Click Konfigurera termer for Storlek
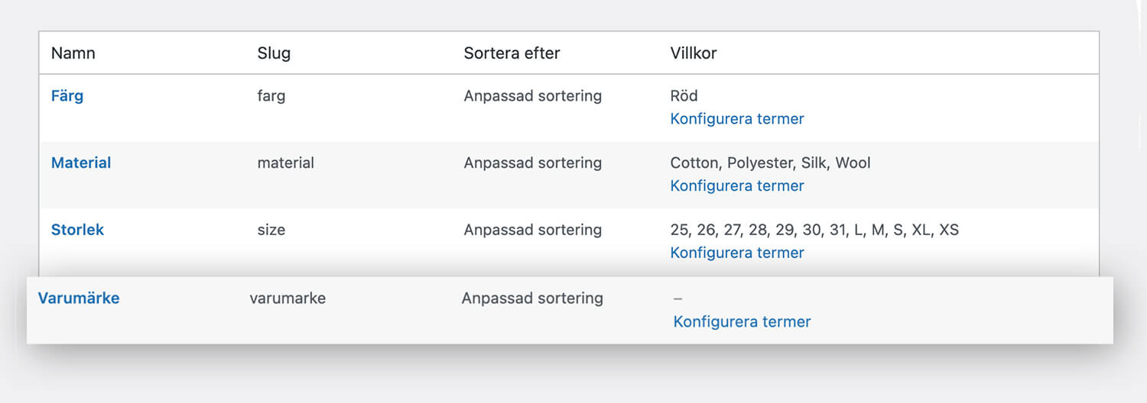1147x403 pixels. pos(737,253)
